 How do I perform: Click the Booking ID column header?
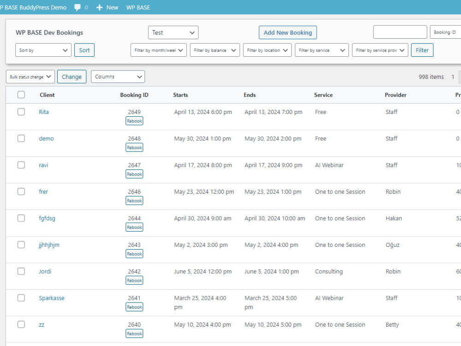(134, 95)
